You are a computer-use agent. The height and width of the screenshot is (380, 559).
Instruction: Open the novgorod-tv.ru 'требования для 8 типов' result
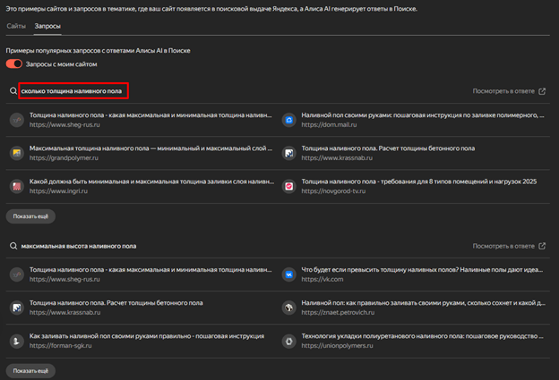tap(419, 182)
